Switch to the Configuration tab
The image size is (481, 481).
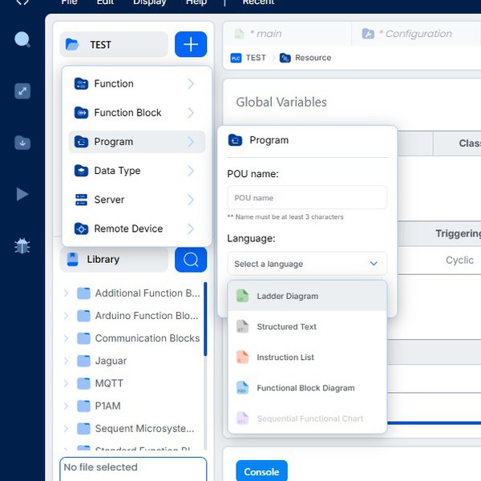[x=416, y=34]
